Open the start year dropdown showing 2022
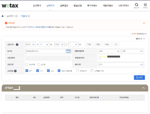The width and height of the screenshot is (150, 114). [31, 44]
